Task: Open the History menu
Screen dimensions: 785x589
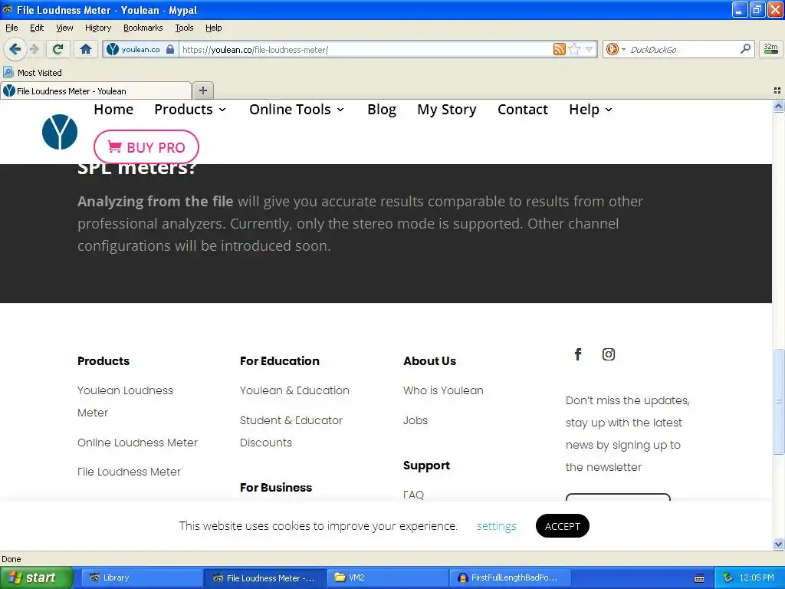Action: [98, 28]
